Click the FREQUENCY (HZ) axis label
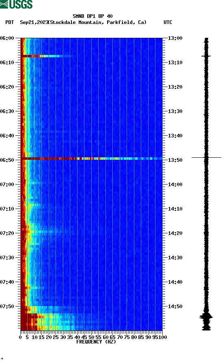 [x=96, y=342]
